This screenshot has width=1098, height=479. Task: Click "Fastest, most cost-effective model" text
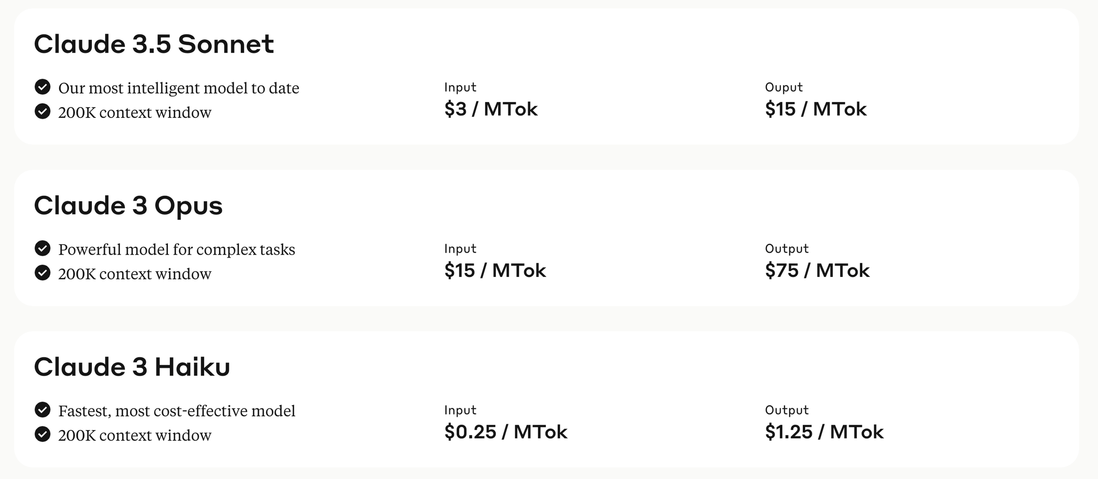pos(177,410)
